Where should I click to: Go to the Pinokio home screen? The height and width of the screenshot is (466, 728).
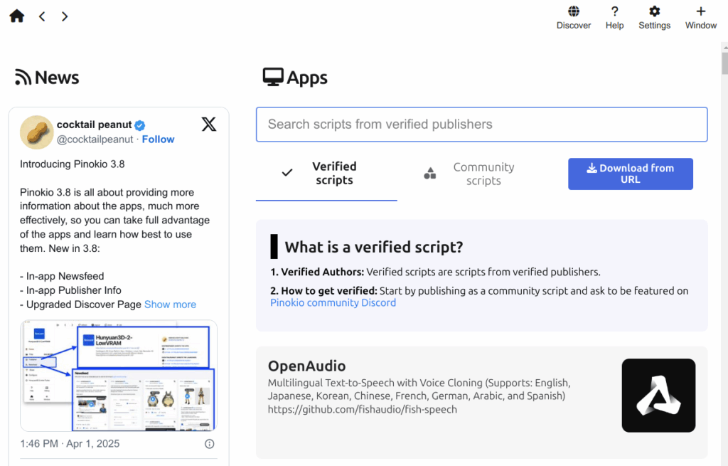point(17,16)
